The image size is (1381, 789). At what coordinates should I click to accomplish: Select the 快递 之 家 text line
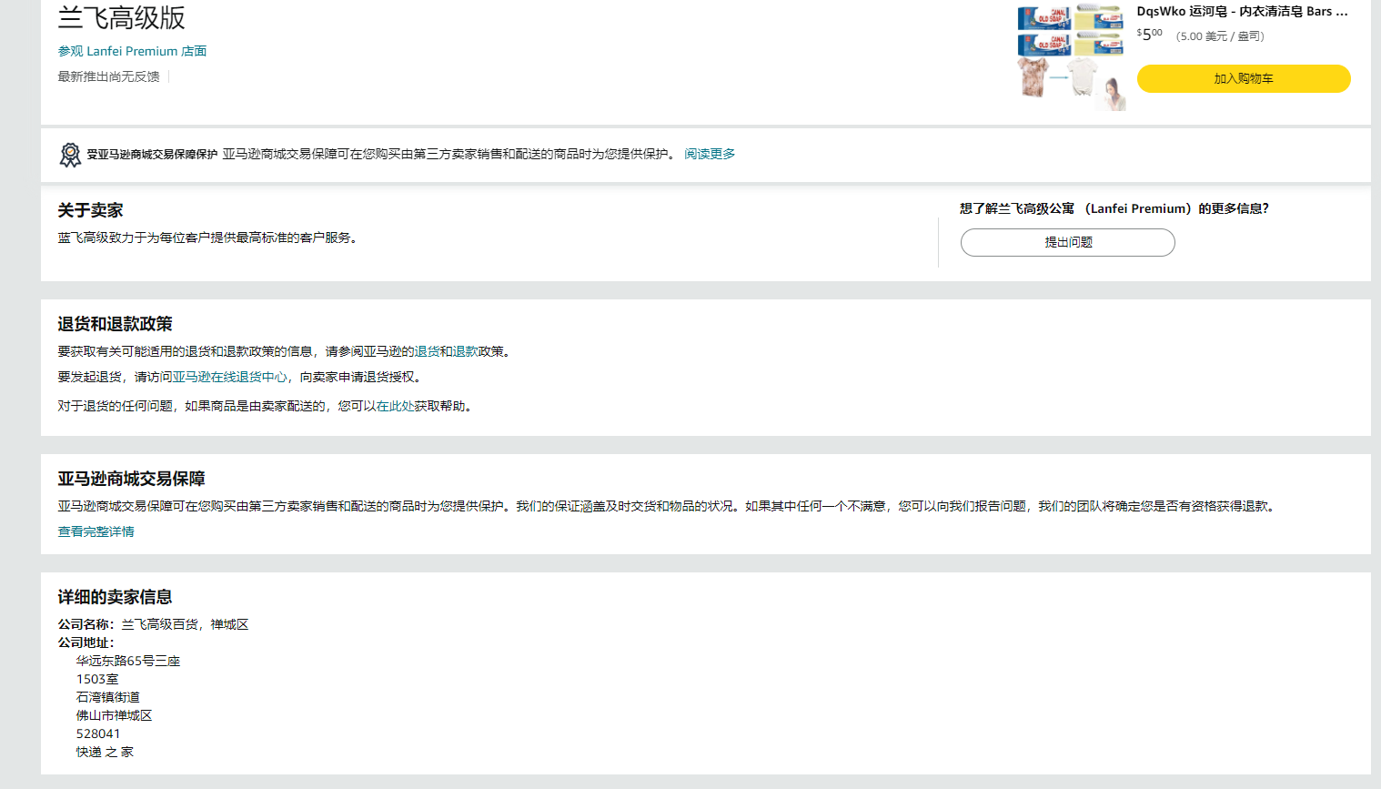tap(105, 752)
